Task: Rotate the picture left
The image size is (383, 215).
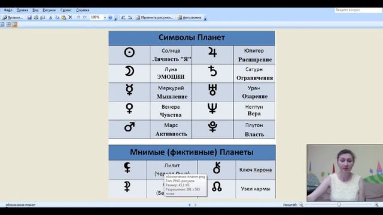Action: (123, 17)
